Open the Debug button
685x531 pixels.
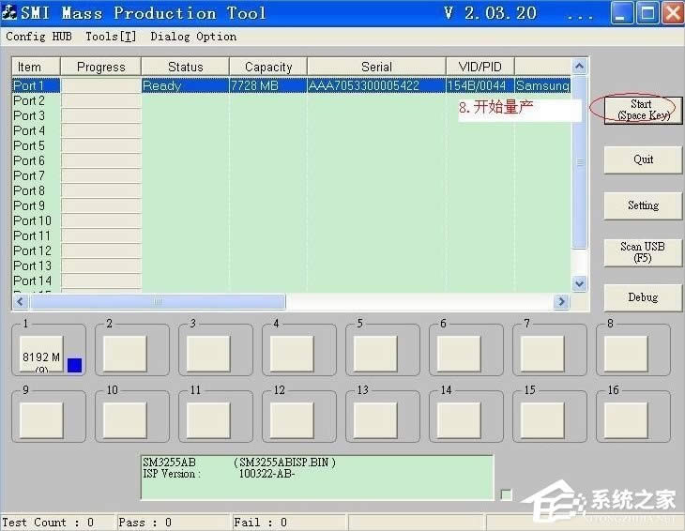coord(643,297)
